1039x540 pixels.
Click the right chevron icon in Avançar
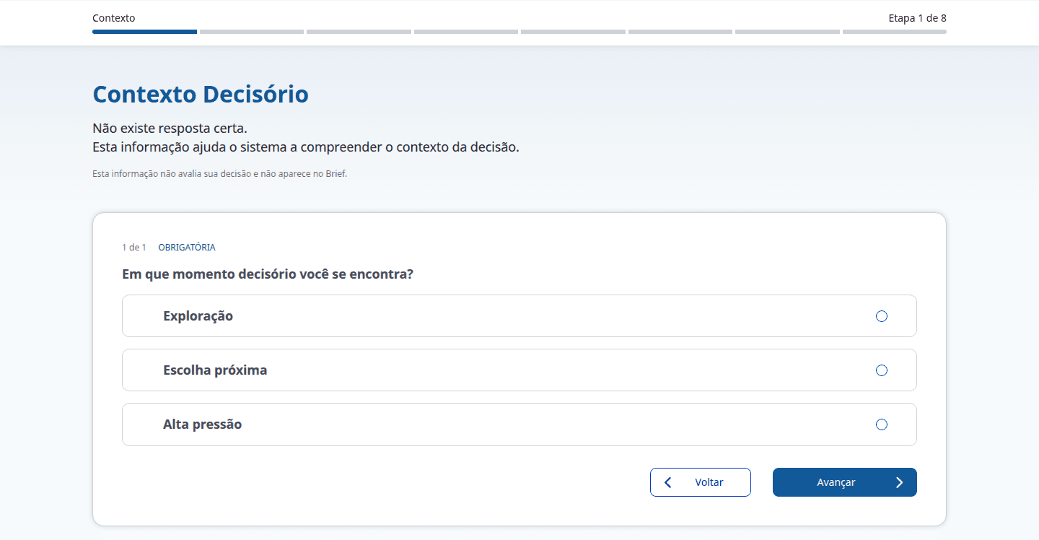click(899, 482)
